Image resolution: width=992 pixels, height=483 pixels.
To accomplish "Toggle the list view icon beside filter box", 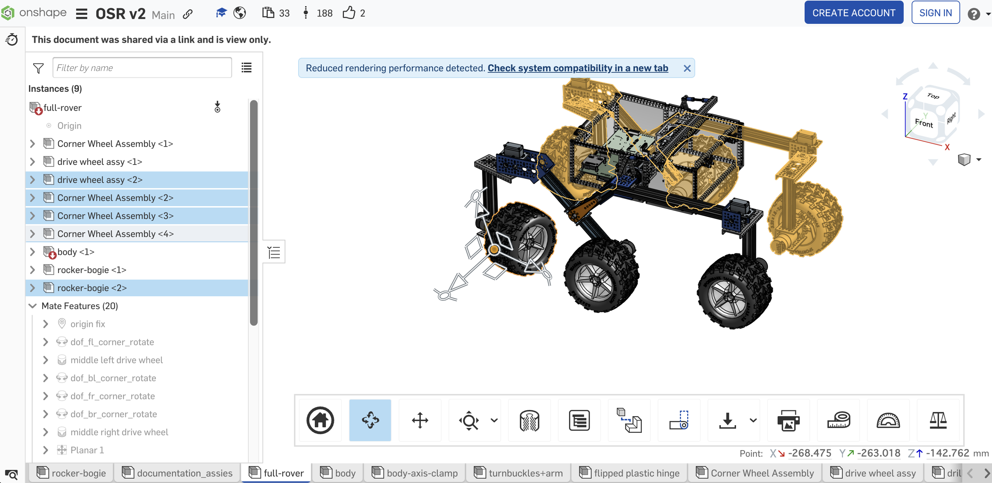I will pos(247,68).
